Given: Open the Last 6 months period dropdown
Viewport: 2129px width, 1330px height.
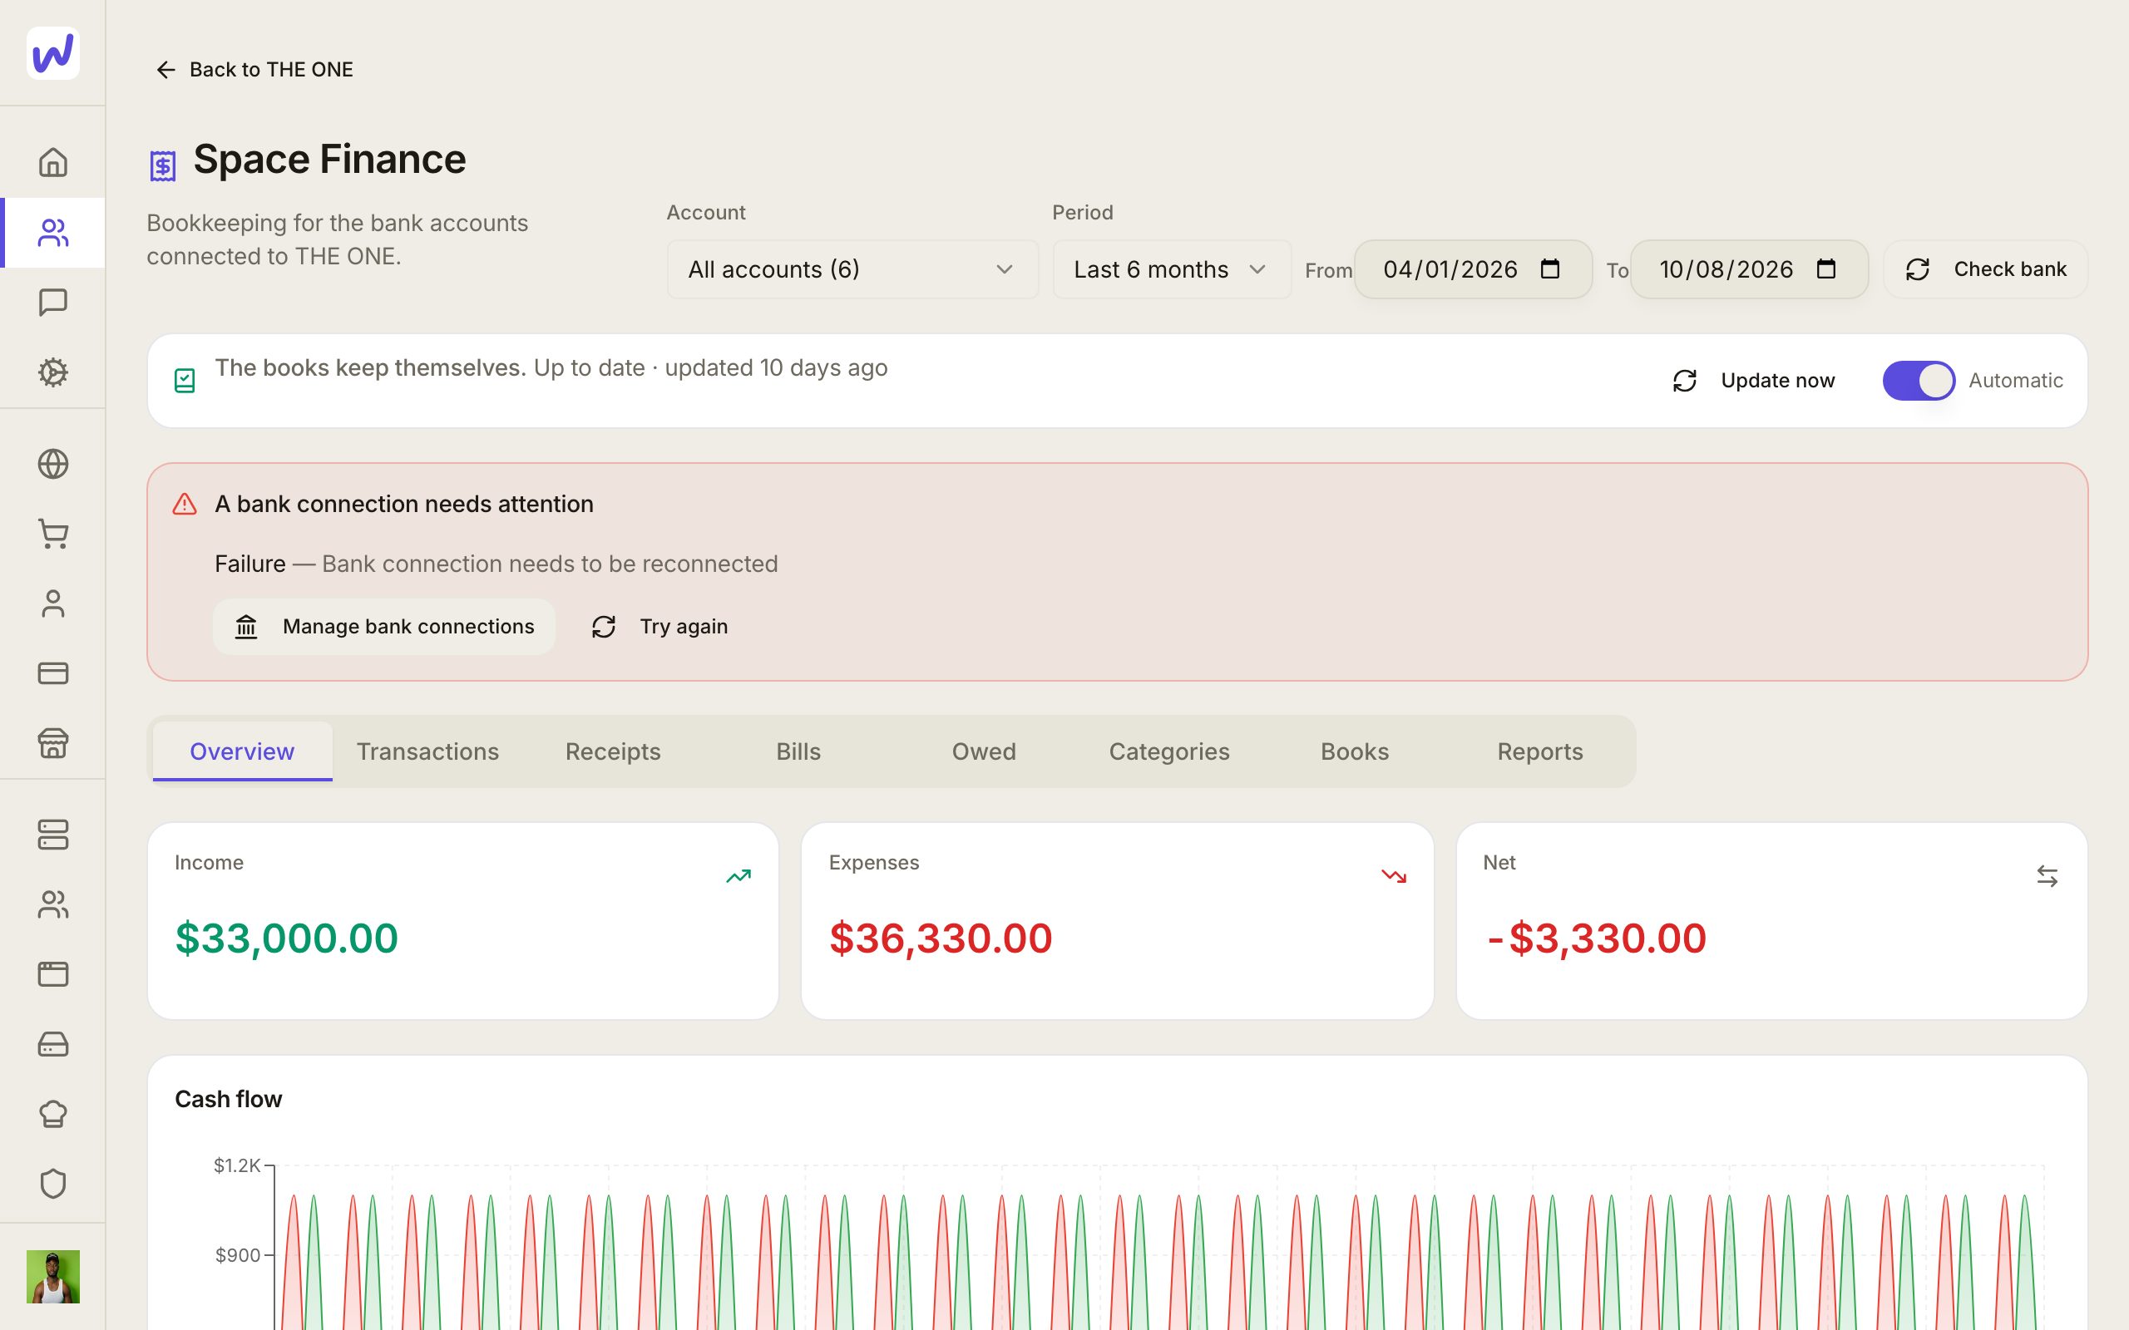Looking at the screenshot, I should click(1172, 269).
